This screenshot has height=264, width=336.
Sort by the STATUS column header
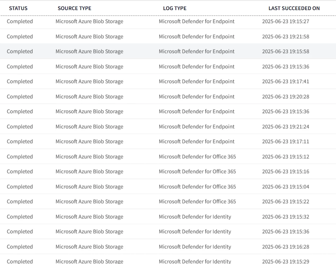click(x=18, y=8)
